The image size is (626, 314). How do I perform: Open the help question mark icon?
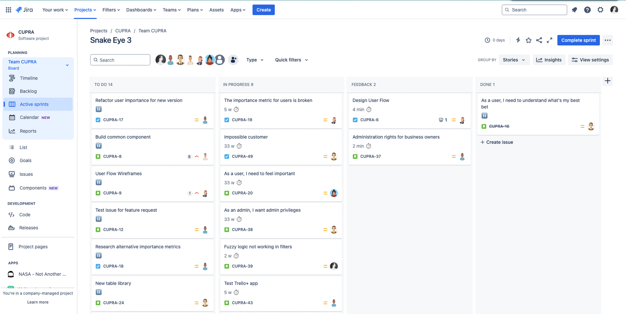pyautogui.click(x=587, y=10)
